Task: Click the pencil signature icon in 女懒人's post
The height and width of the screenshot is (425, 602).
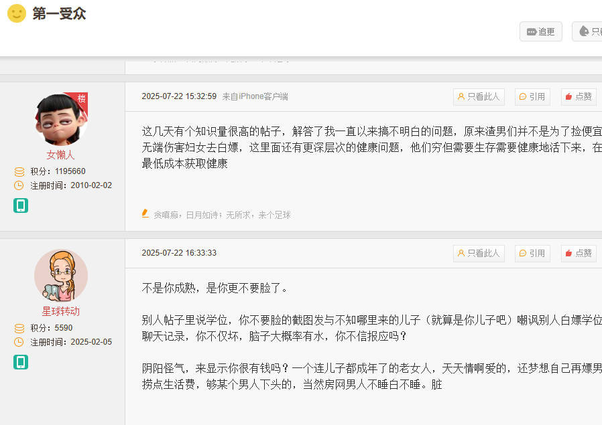Action: [x=145, y=214]
